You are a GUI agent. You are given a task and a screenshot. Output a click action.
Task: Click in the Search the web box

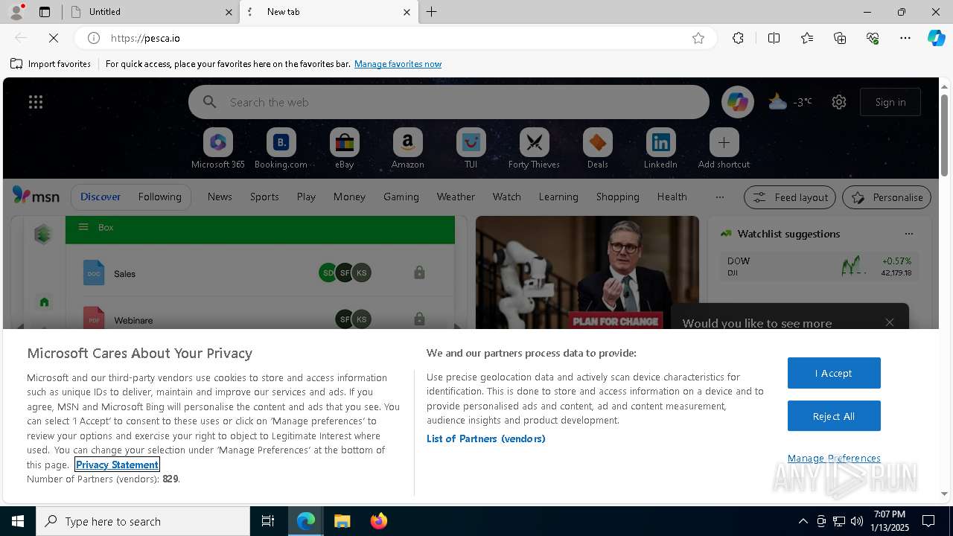[x=449, y=102]
